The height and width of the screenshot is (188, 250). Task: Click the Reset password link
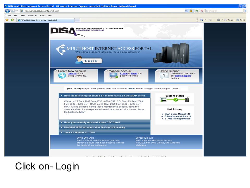click(134, 73)
